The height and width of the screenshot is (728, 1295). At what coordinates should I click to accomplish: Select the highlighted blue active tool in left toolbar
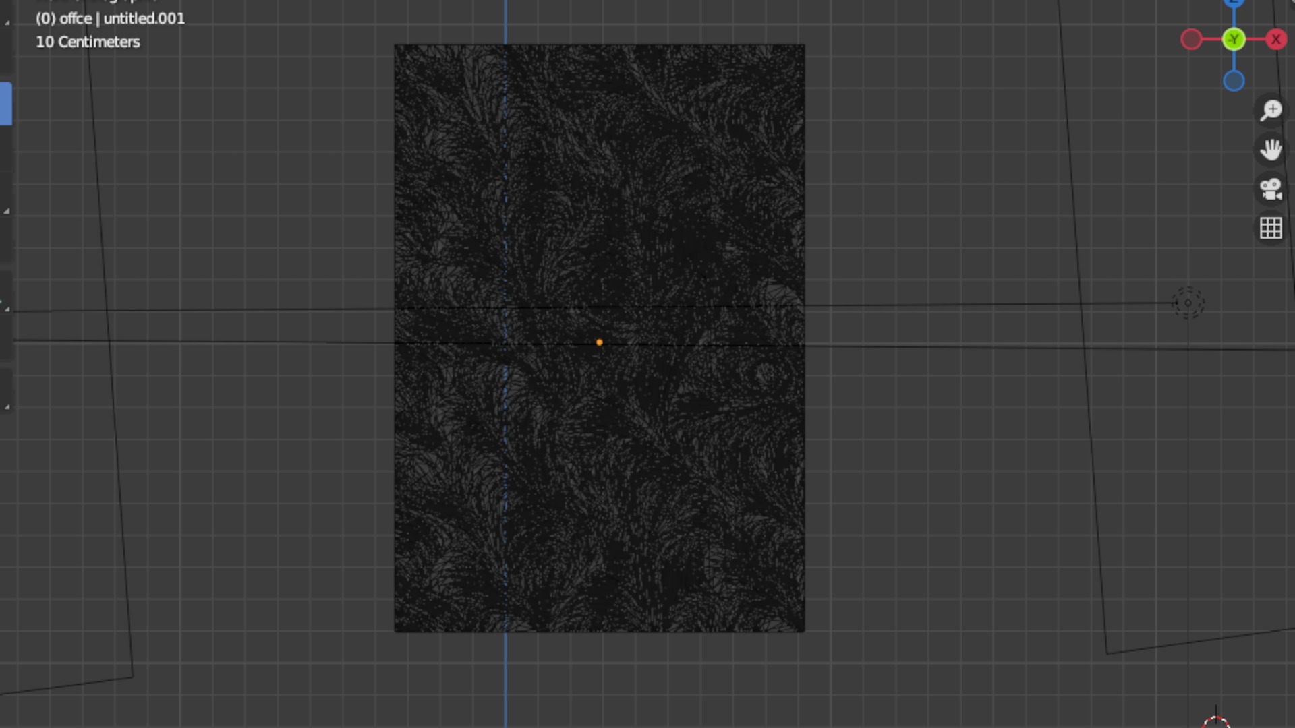point(5,104)
